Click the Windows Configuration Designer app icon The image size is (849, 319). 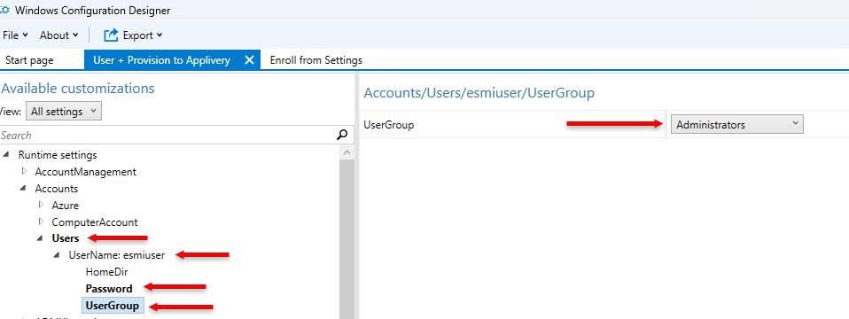(x=4, y=11)
